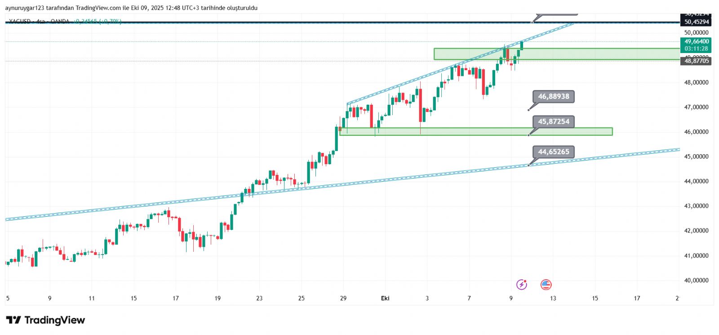Screen dimensions: 719x335
Task: Click date 13 on the time axis
Action: point(553,298)
